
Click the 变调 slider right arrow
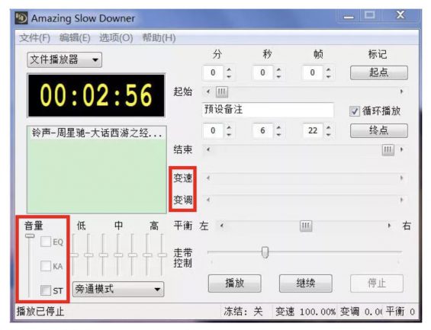[x=401, y=200]
